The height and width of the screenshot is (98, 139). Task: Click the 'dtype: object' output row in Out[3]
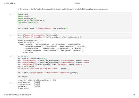[23, 88]
